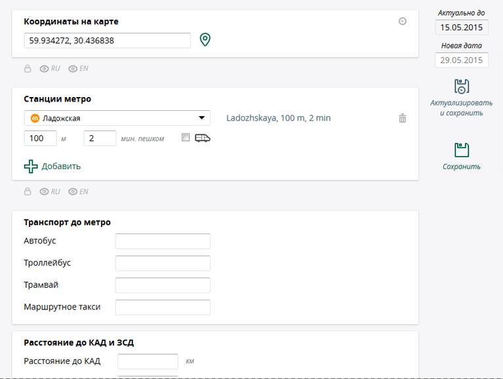
Task: Click the lock icon below metro stations panel
Action: click(28, 191)
